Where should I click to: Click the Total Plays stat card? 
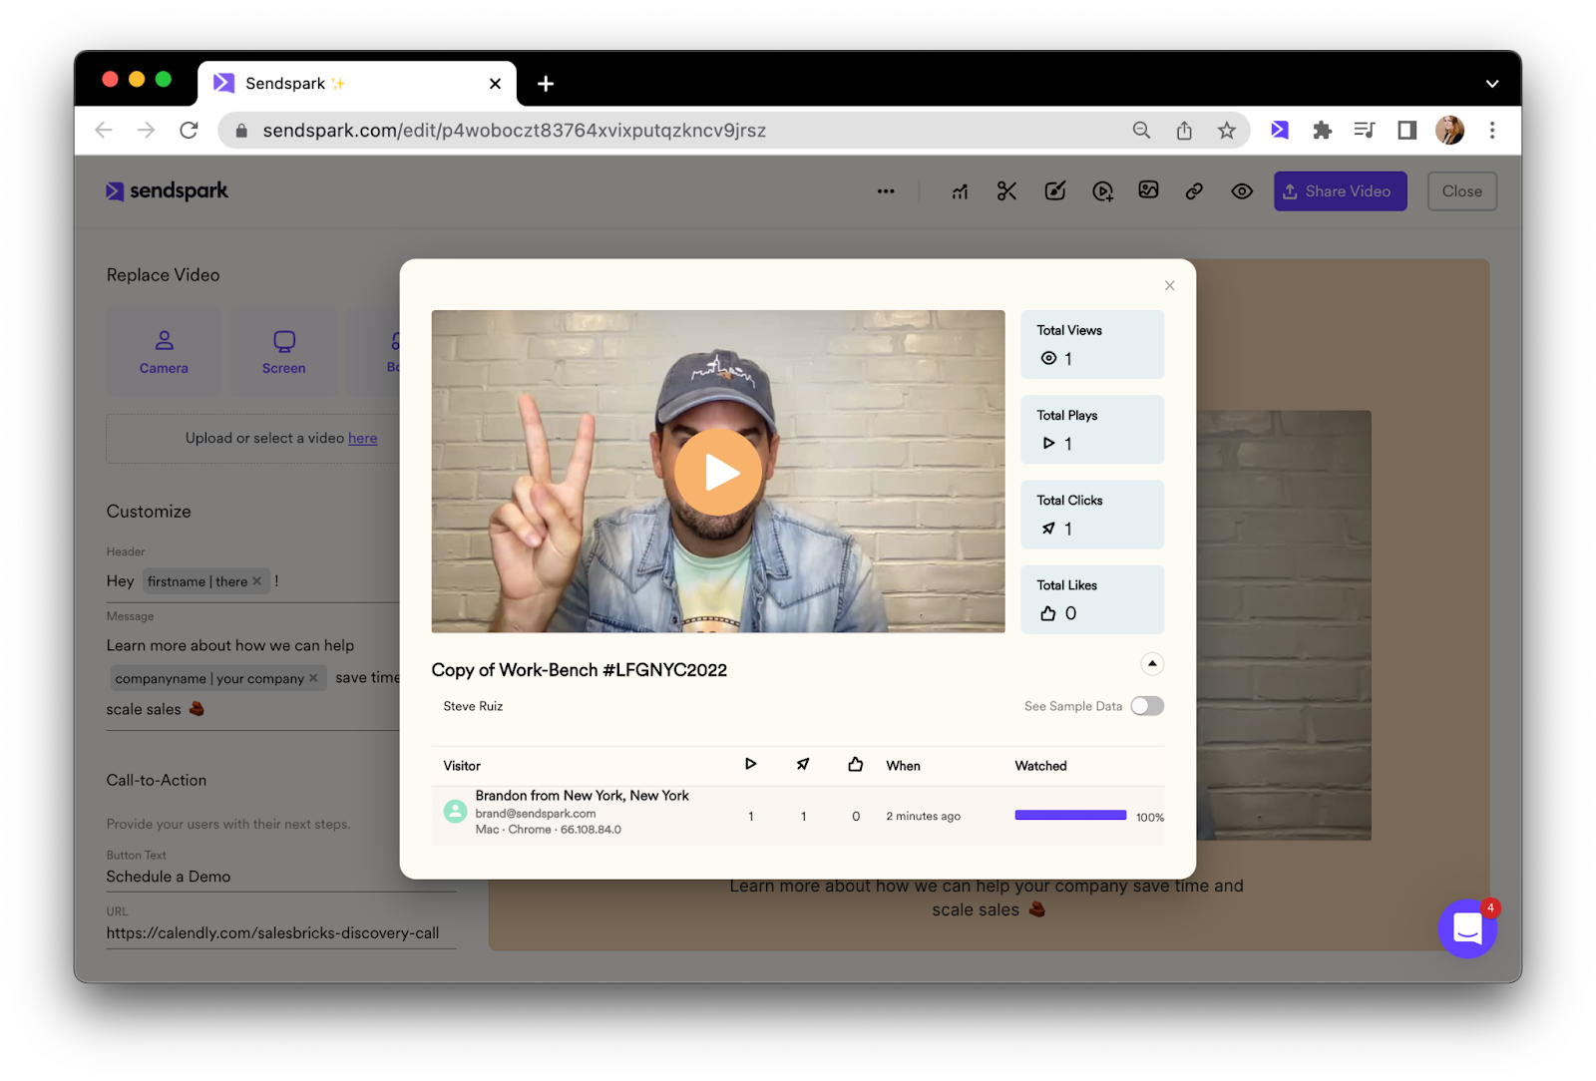[x=1092, y=430]
